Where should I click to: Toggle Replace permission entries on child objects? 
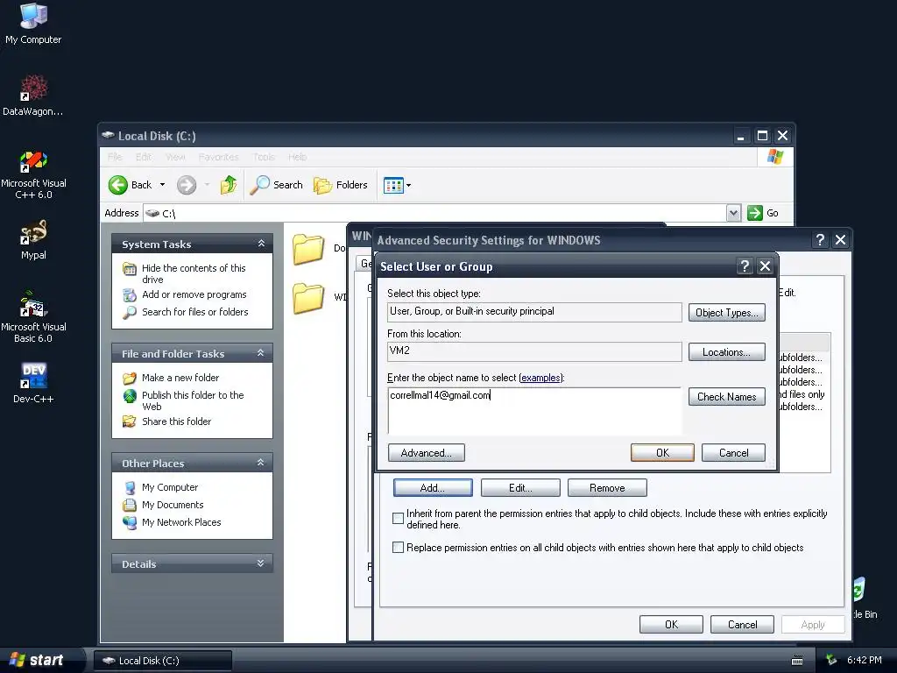(399, 547)
